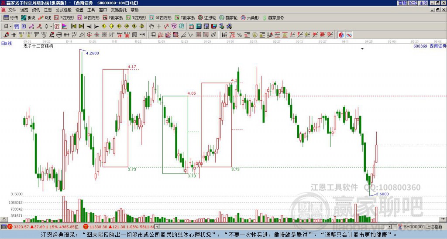This screenshot has width=447, height=239.
Task: Open the 六角形 hexagon tool
Action: [250, 17]
